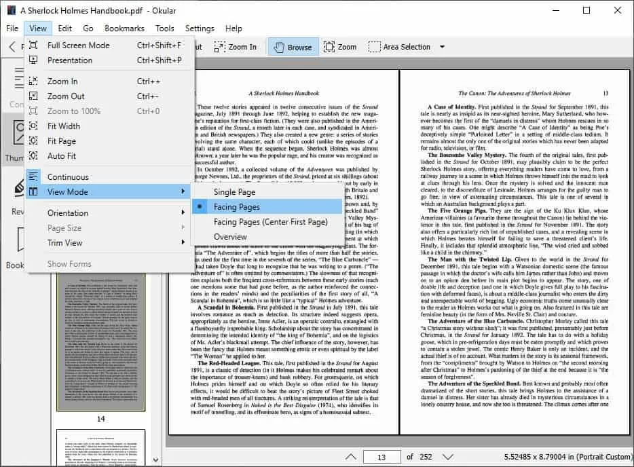
Task: Click the left page titled A Sherlock Holmes Handbook
Action: (x=284, y=252)
